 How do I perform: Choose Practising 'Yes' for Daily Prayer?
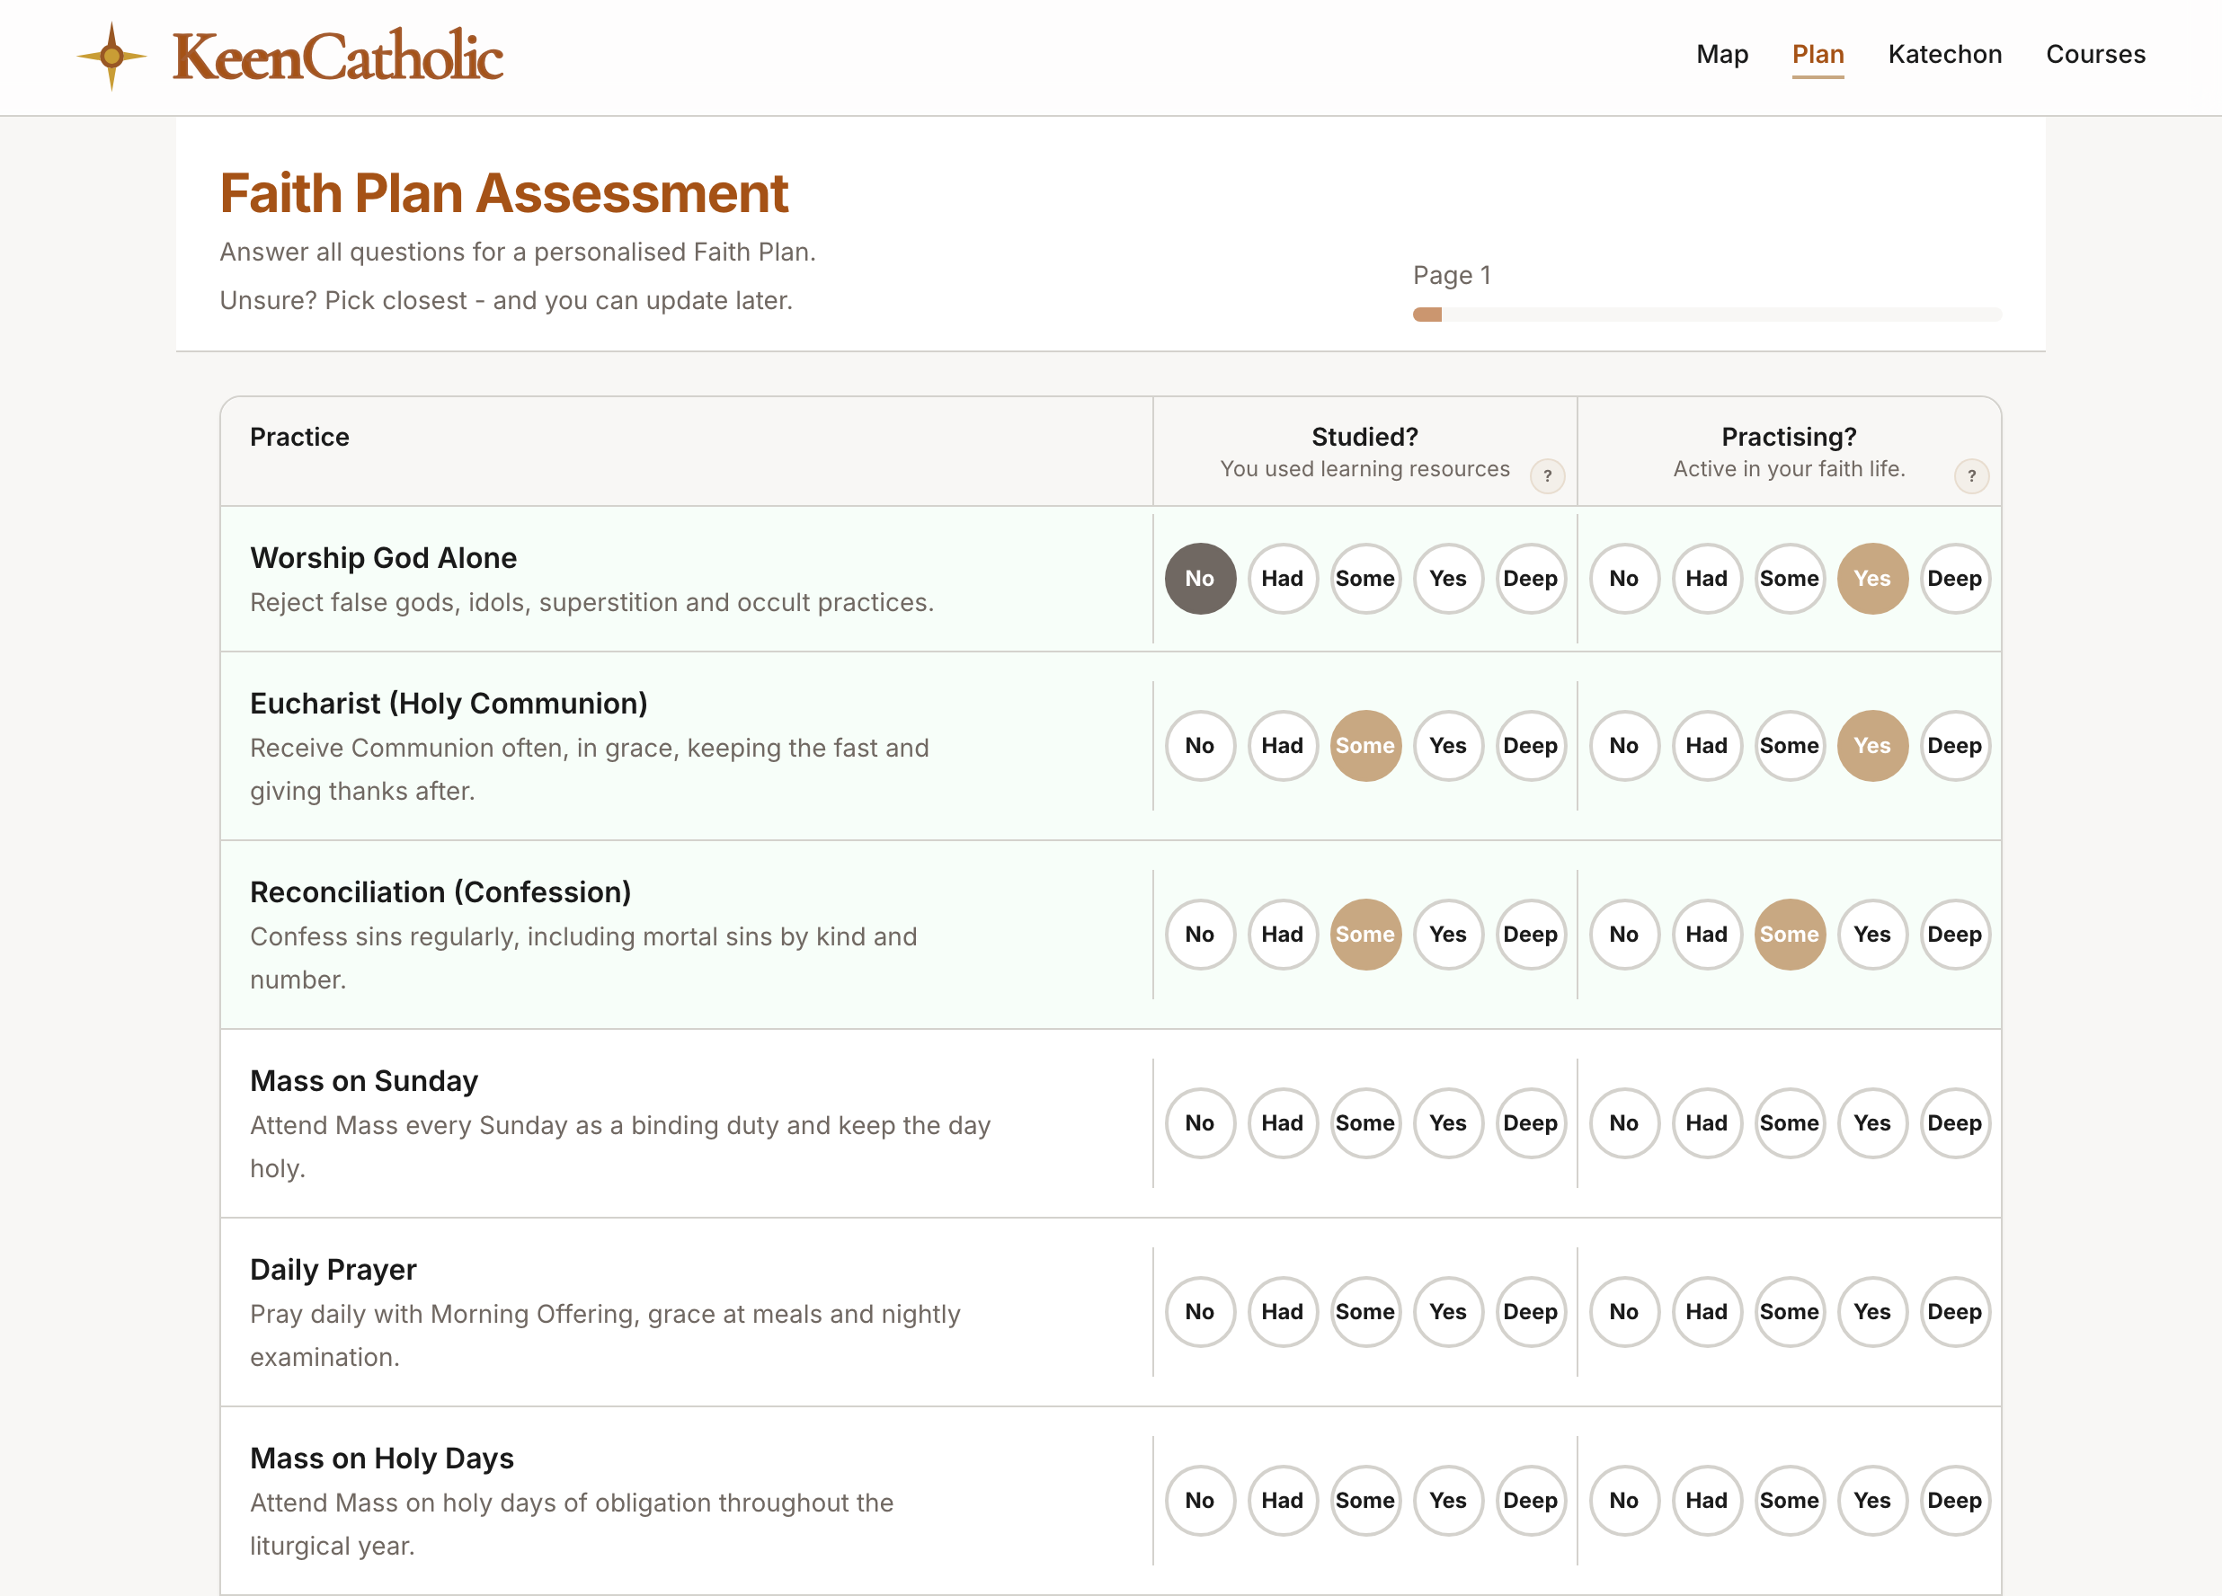[1872, 1312]
